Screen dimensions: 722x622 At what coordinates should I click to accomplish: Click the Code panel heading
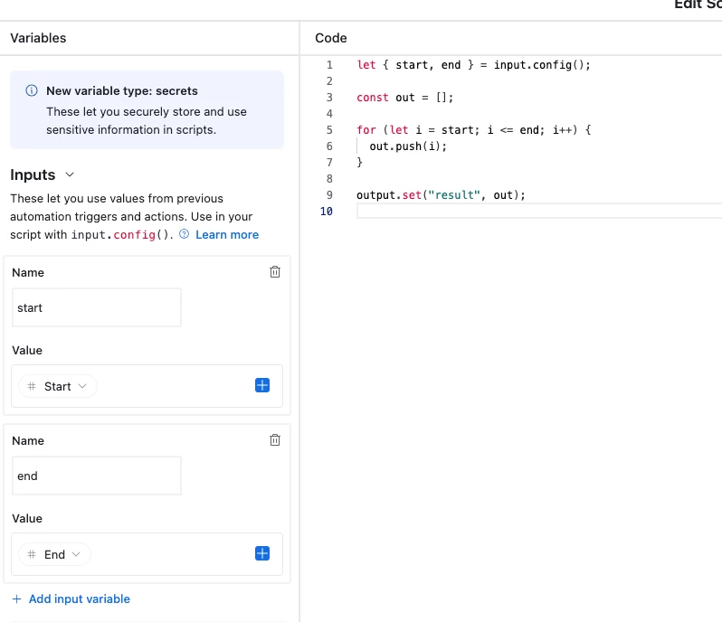coord(331,38)
